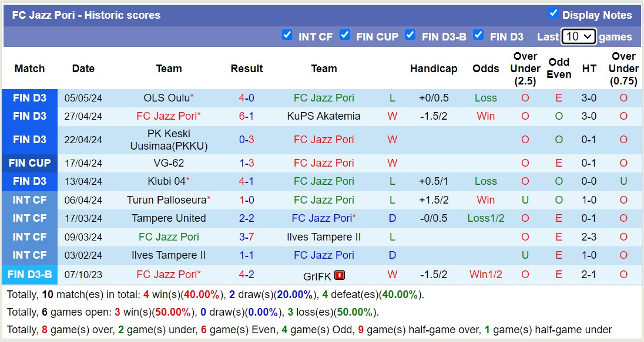This screenshot has height=342, width=644.
Task: Click Tampere United team name
Action: tap(169, 218)
